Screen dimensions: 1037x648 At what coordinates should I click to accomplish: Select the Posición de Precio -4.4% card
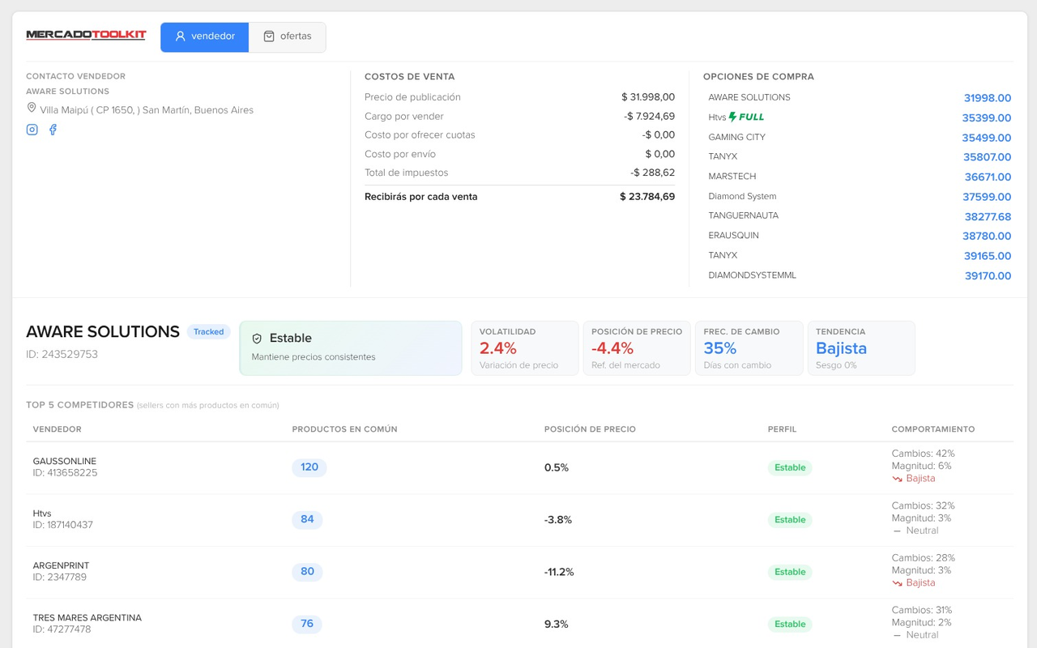[637, 348]
